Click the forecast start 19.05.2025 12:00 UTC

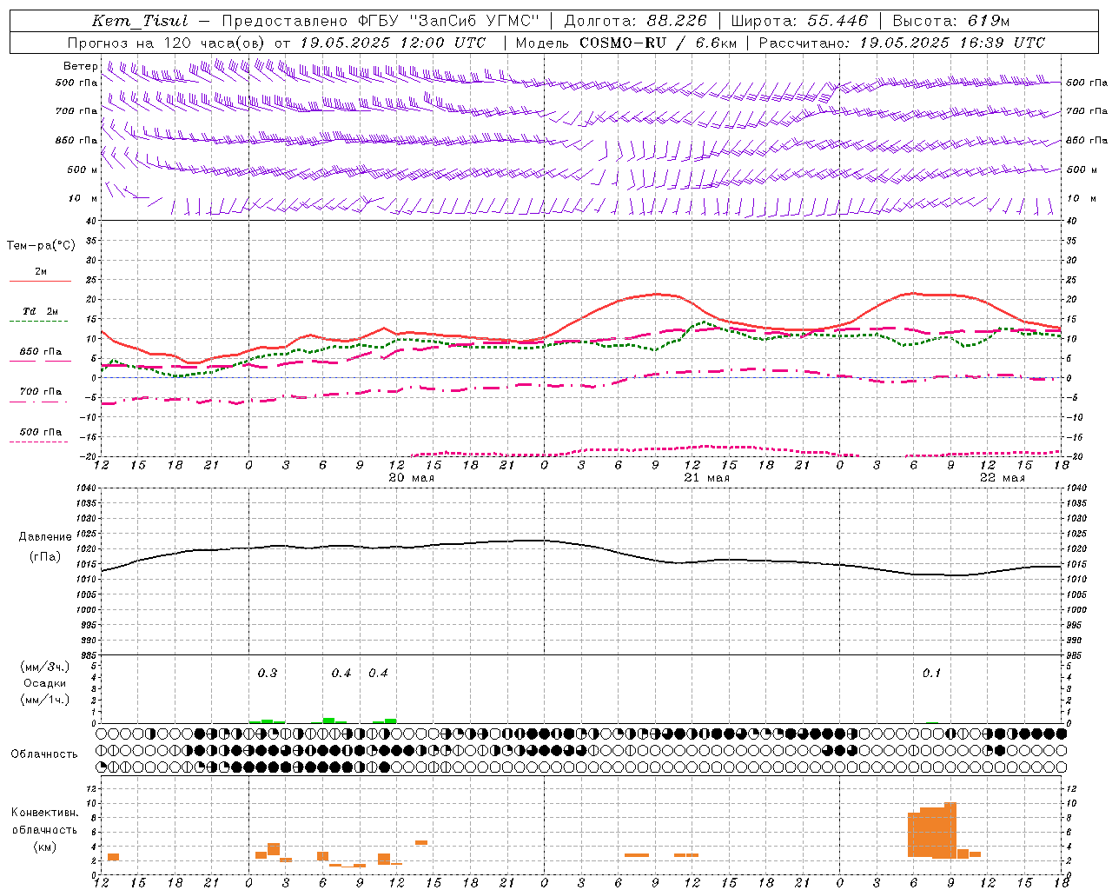pyautogui.click(x=393, y=43)
